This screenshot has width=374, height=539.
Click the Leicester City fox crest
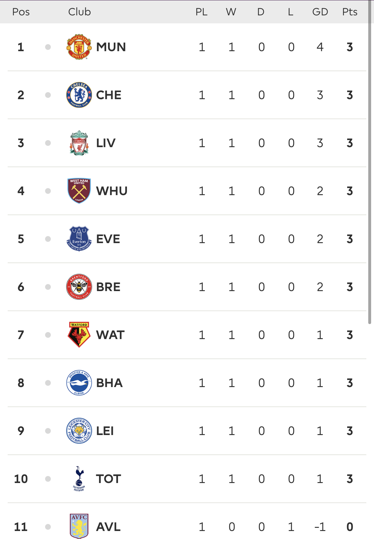[x=79, y=431]
